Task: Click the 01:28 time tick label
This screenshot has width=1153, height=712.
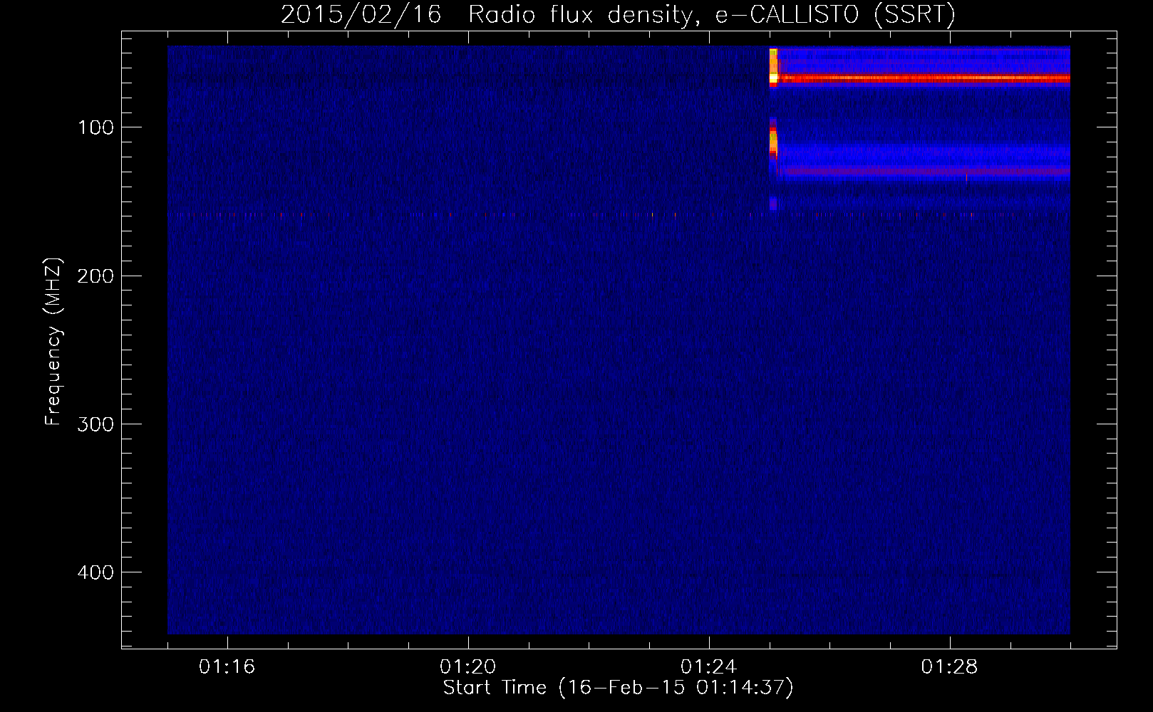Action: pos(950,667)
